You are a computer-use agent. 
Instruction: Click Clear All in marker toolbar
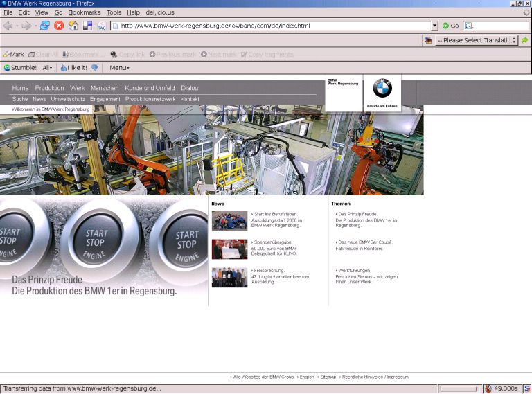[44, 55]
